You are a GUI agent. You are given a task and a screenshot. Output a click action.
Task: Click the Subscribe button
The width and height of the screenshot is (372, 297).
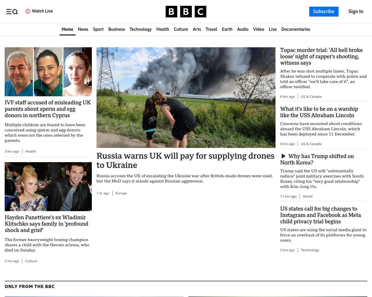[324, 12]
